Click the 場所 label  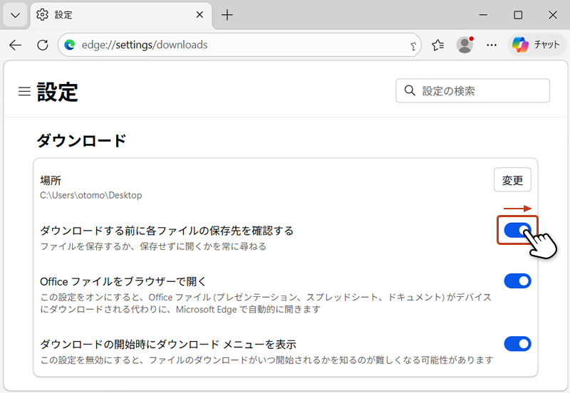pos(51,180)
